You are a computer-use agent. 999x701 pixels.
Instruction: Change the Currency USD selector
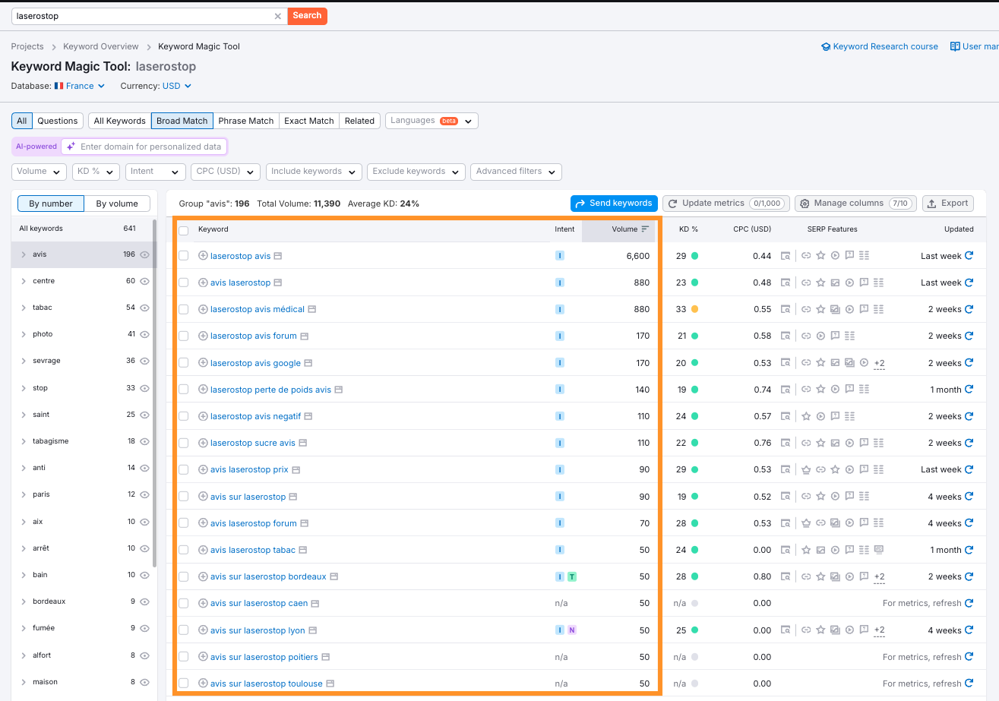coord(177,86)
